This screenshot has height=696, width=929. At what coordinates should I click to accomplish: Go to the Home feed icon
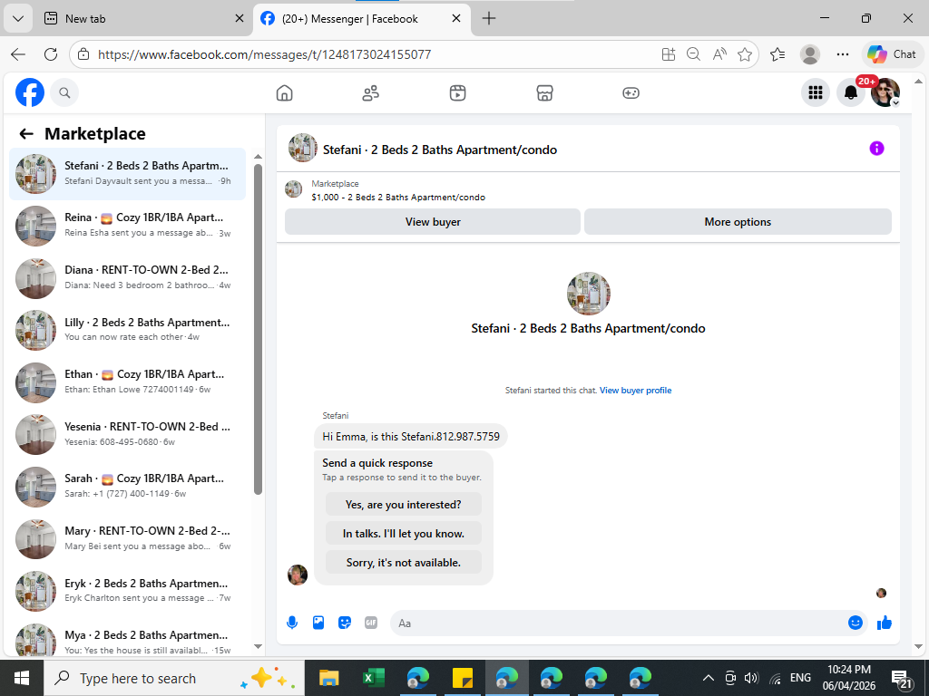coord(284,93)
